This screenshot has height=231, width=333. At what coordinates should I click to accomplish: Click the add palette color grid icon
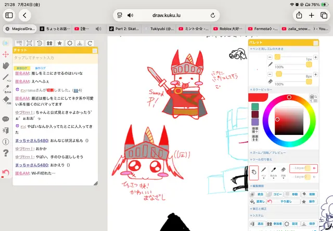255,130
